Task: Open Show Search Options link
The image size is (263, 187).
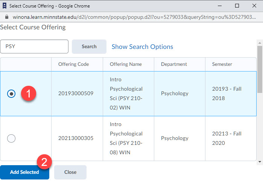Action: point(142,47)
